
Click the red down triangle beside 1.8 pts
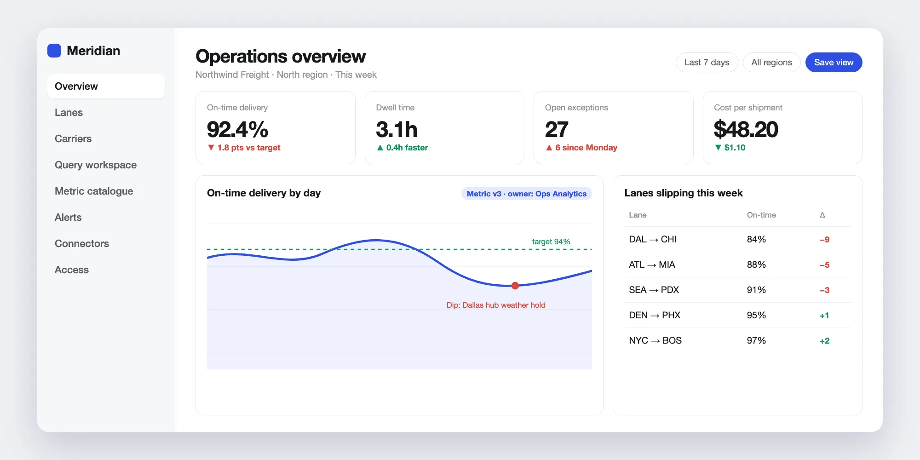[211, 148]
